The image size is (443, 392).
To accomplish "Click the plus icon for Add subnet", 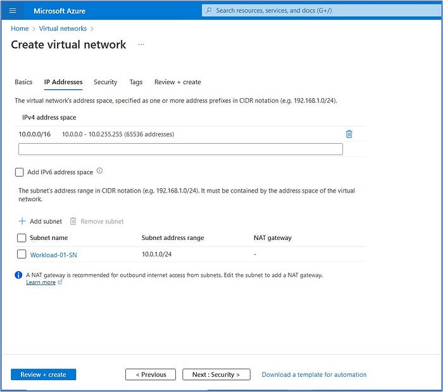I will (22, 221).
